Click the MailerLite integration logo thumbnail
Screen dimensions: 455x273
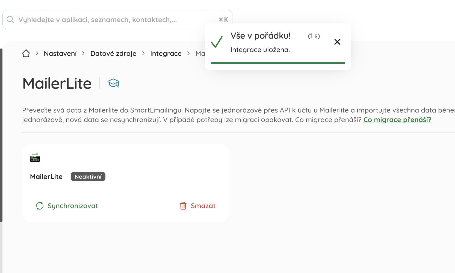tap(35, 157)
